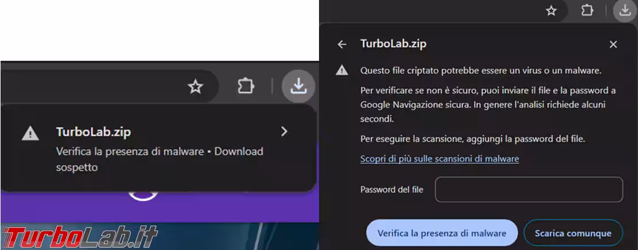
Task: Click the downloads icon above the dialog's close button
Action: (624, 11)
